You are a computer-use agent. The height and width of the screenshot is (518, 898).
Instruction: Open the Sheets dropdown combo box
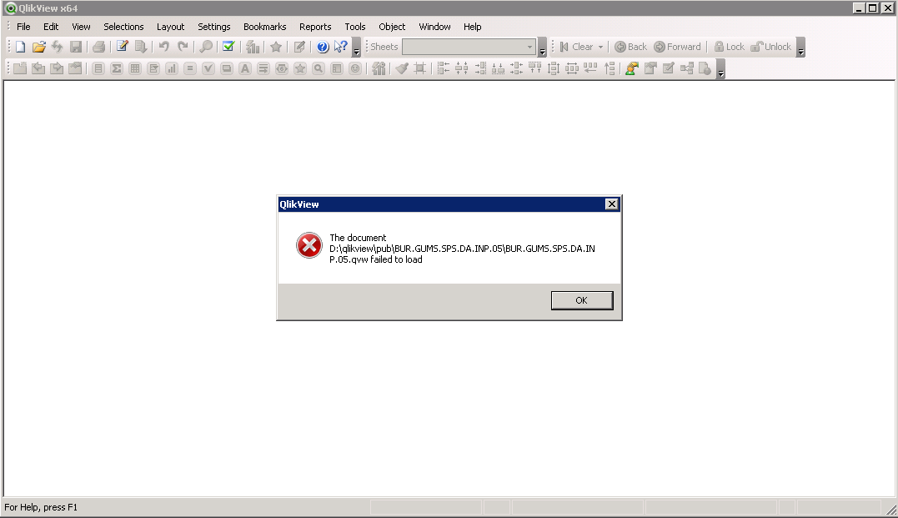(469, 47)
